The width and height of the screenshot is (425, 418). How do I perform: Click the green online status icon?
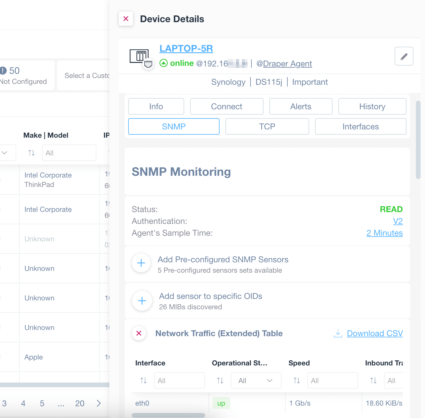[x=164, y=63]
